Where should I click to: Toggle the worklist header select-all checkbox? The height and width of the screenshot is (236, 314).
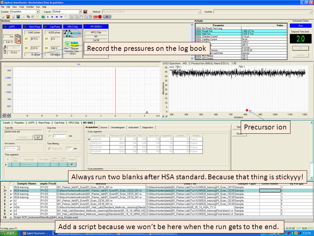coord(11,183)
